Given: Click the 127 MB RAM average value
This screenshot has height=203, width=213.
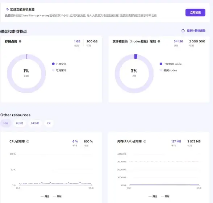Looking at the screenshot, I should pyautogui.click(x=176, y=141).
